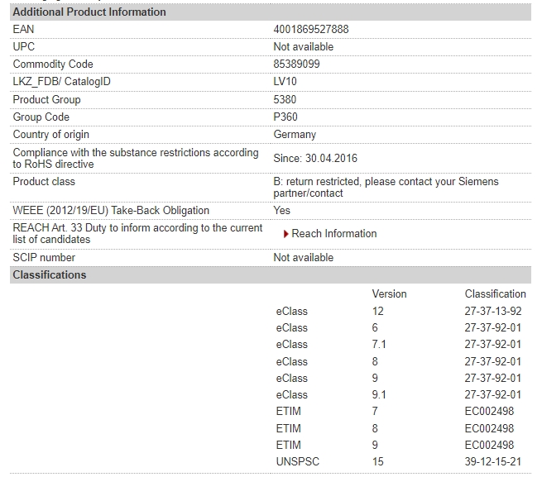
Task: Click the ETIM version 9 code EC002498
Action: pos(489,446)
